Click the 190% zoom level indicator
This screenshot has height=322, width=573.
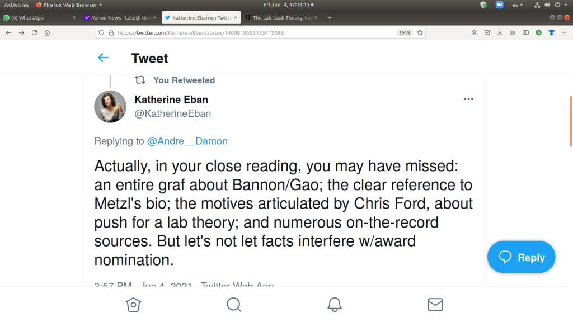405,32
